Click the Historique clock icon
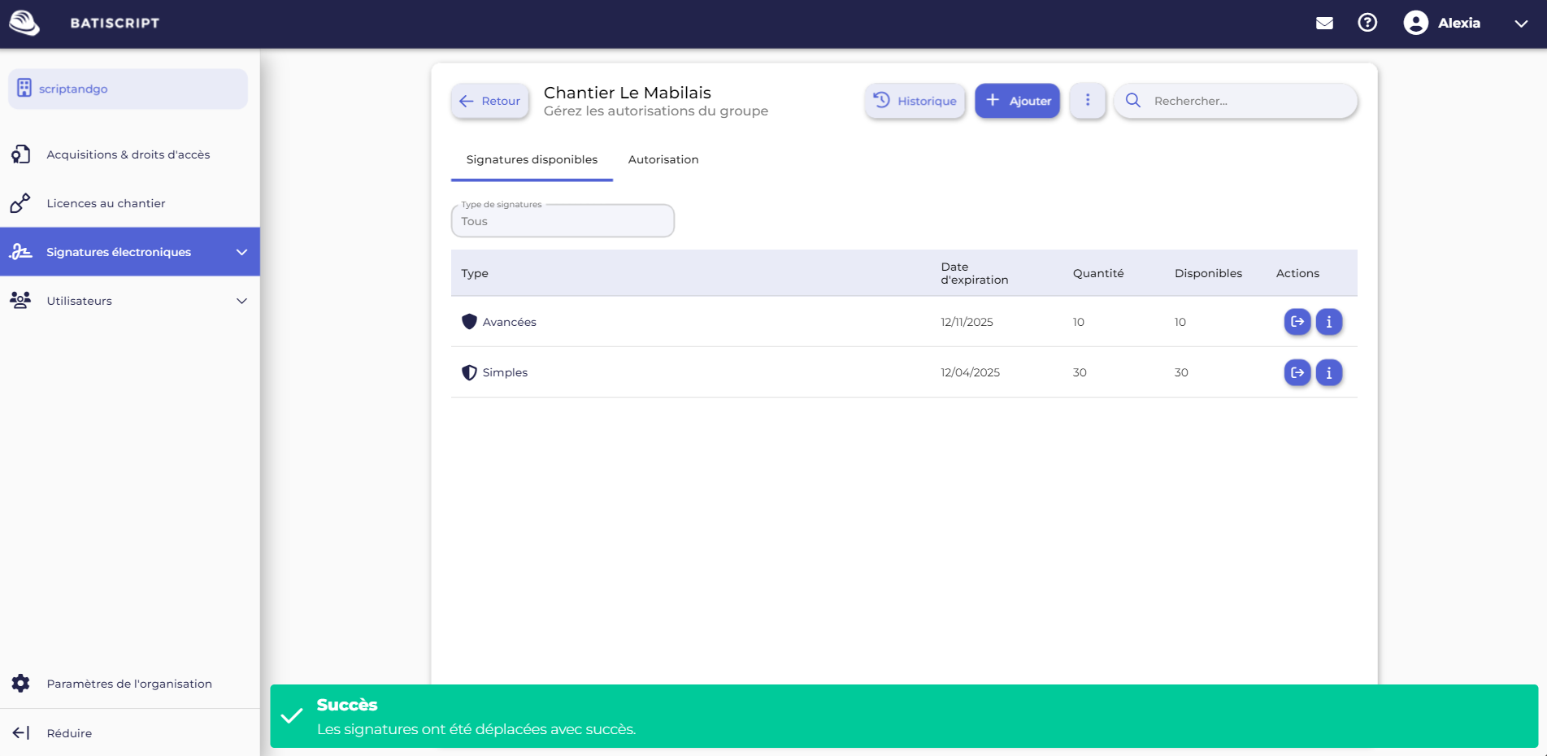The width and height of the screenshot is (1547, 756). tap(882, 100)
